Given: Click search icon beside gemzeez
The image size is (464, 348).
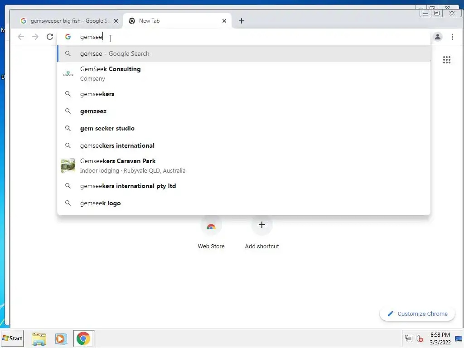Looking at the screenshot, I should click(68, 111).
